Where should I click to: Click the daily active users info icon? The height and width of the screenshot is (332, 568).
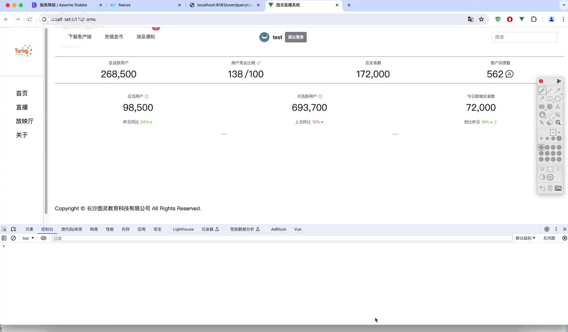147,96
